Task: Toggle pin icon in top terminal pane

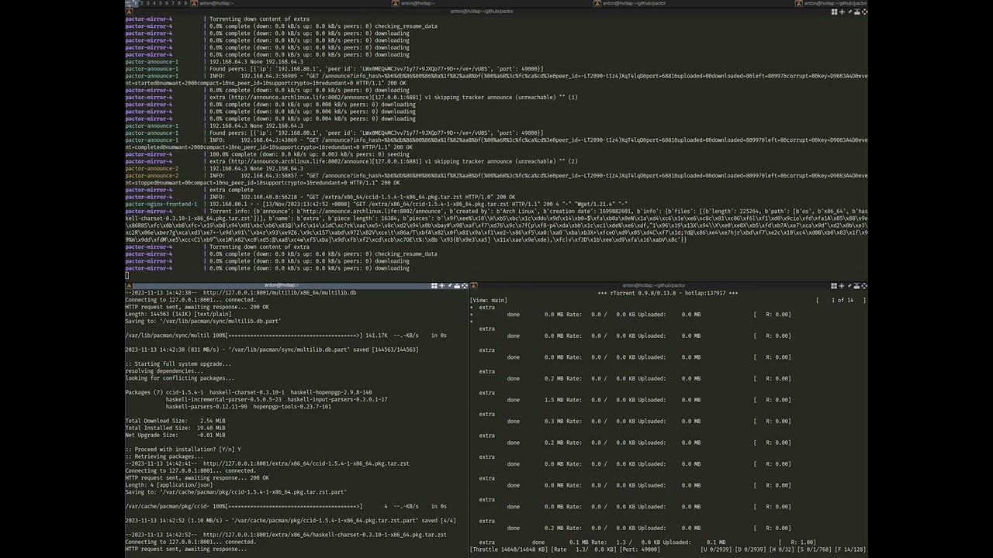Action: point(850,12)
